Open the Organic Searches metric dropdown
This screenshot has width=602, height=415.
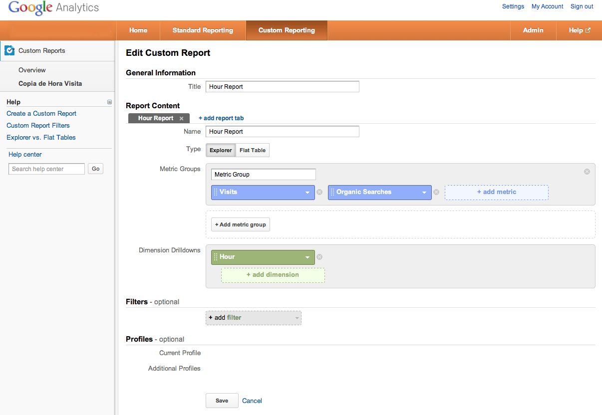[424, 193]
